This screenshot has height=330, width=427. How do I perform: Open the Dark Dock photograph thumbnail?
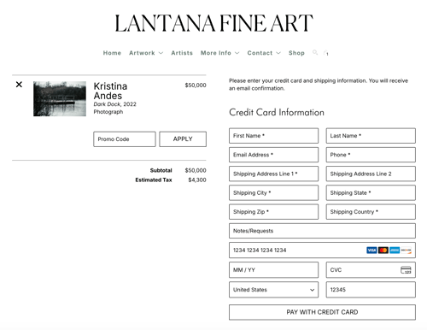point(60,98)
